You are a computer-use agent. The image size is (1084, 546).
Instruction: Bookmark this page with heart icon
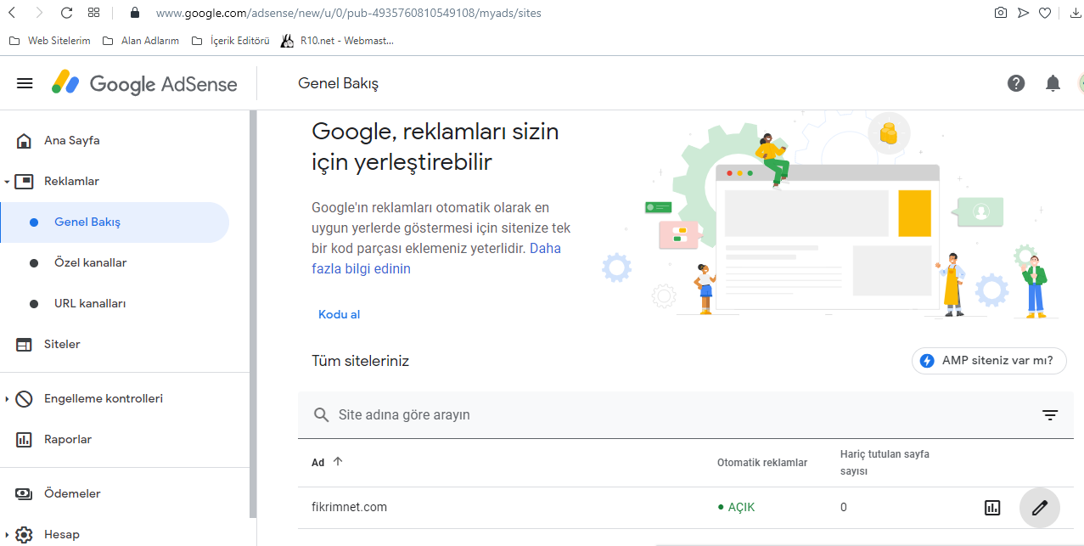click(1046, 13)
